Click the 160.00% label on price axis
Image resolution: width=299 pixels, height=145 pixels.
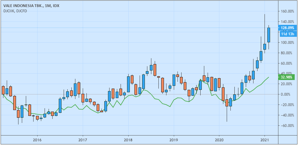pyautogui.click(x=288, y=11)
